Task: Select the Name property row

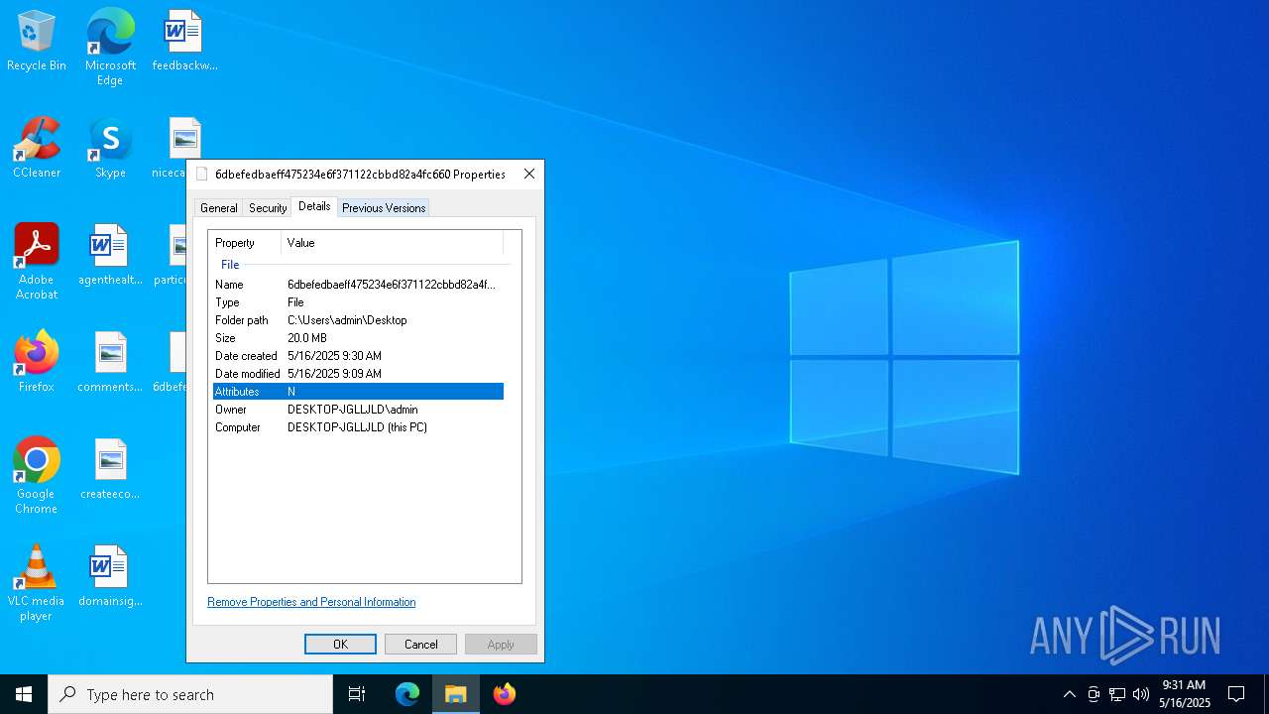Action: coord(358,285)
